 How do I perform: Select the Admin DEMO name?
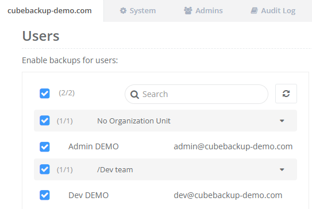pos(94,146)
